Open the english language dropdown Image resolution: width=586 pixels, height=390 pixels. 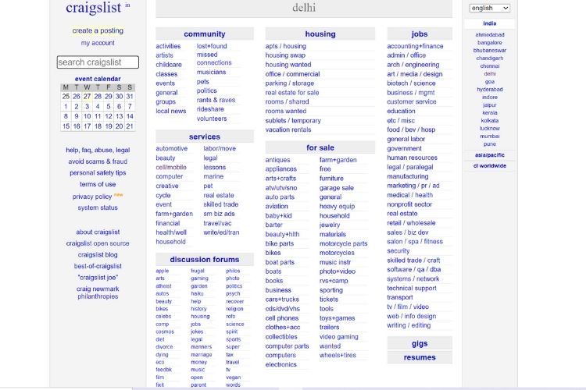pyautogui.click(x=490, y=8)
